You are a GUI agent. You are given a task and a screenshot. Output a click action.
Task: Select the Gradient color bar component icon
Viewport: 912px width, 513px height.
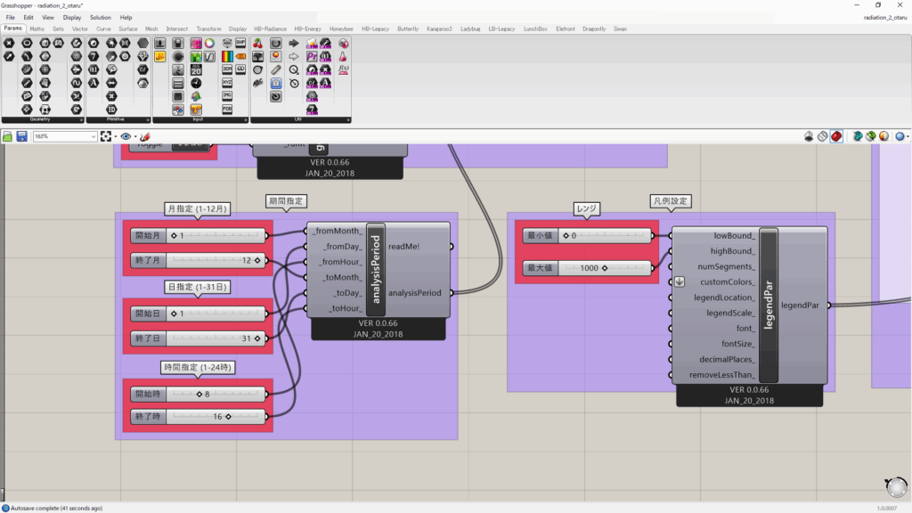(x=226, y=56)
